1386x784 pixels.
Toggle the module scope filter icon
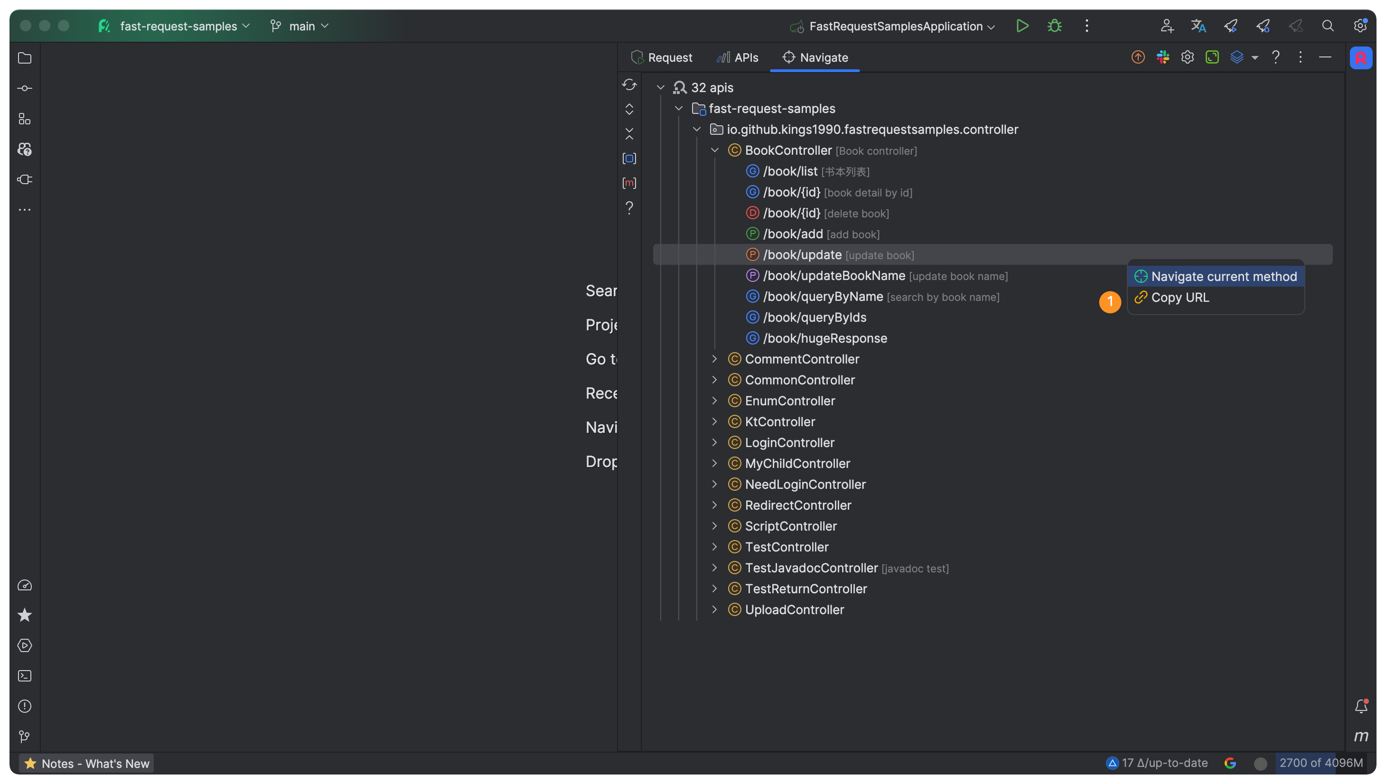point(629,159)
